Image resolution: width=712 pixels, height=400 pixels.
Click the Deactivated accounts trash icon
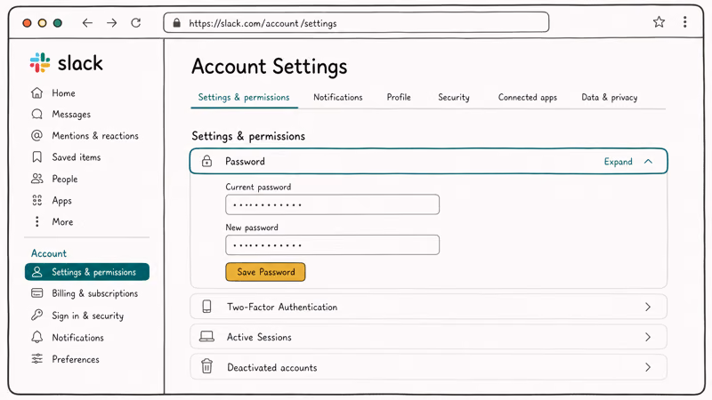[x=206, y=366]
